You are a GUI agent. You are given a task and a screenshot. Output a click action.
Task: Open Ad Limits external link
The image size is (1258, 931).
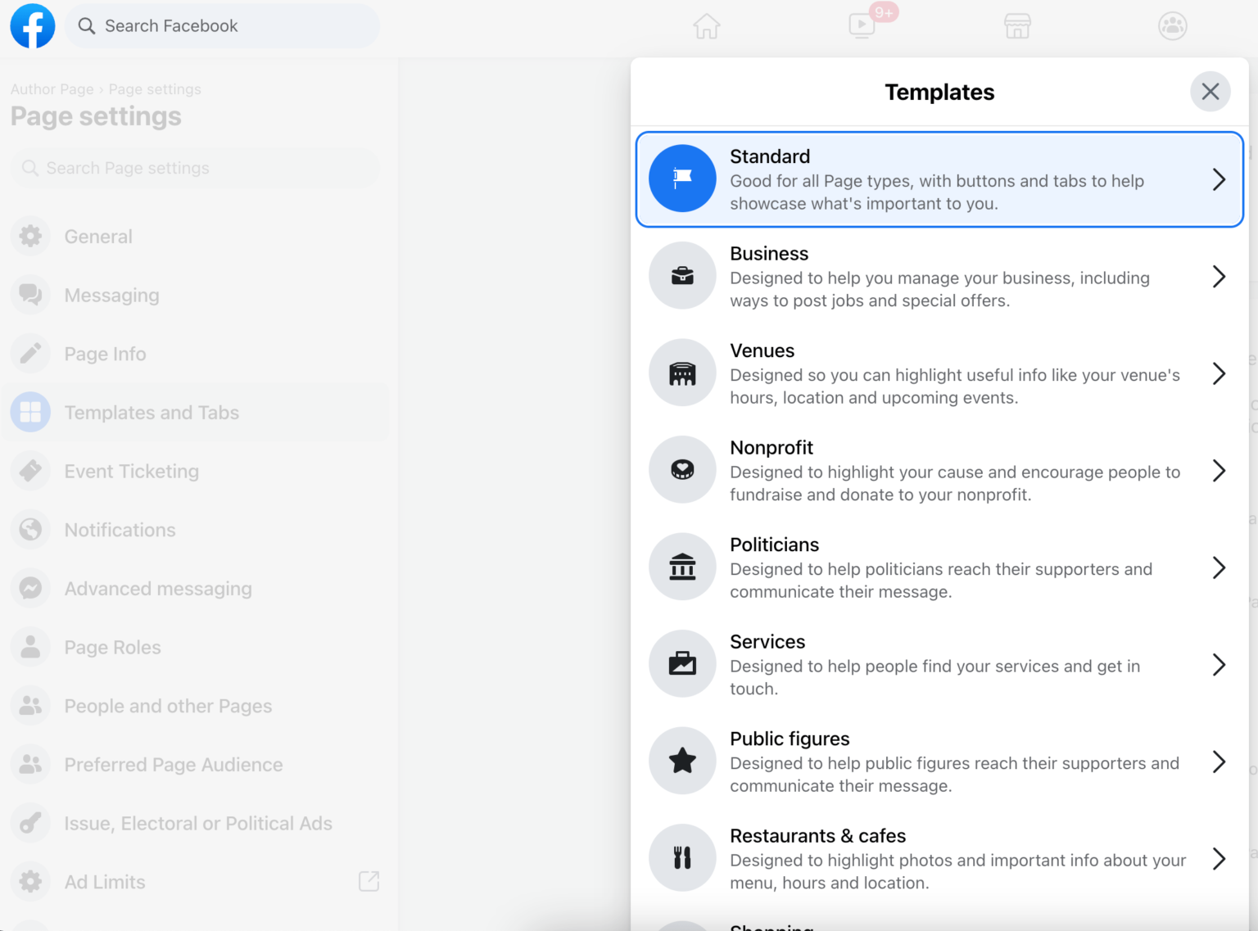point(369,882)
